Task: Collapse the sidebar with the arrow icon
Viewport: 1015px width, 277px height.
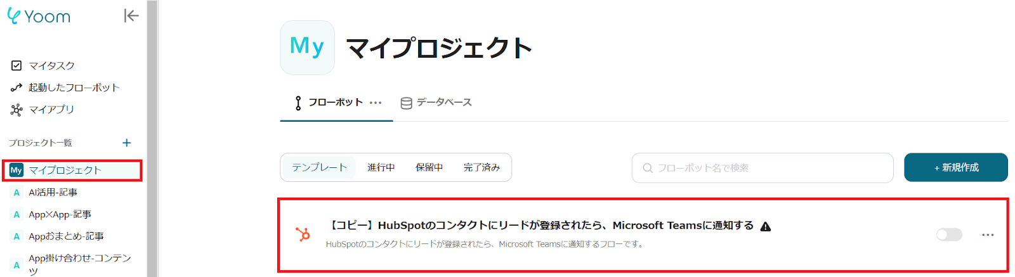Action: [131, 16]
